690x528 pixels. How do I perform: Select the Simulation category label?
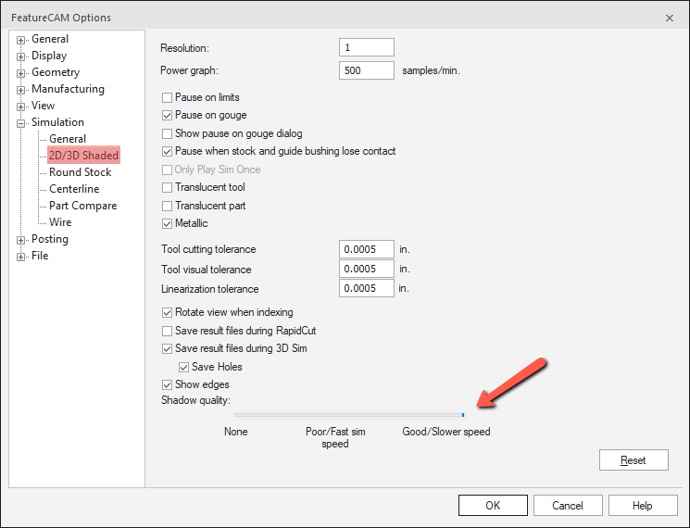click(57, 122)
